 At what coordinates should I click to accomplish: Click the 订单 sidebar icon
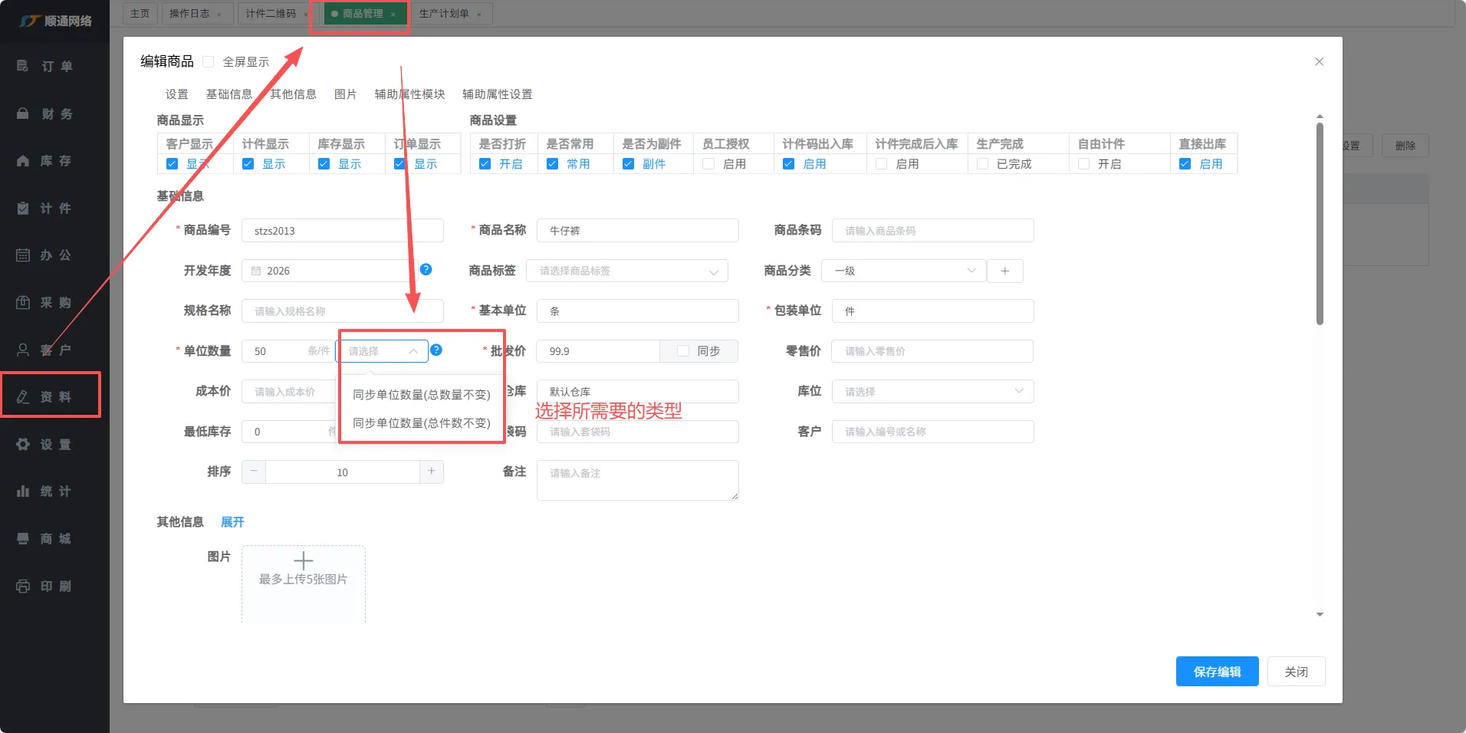[23, 66]
